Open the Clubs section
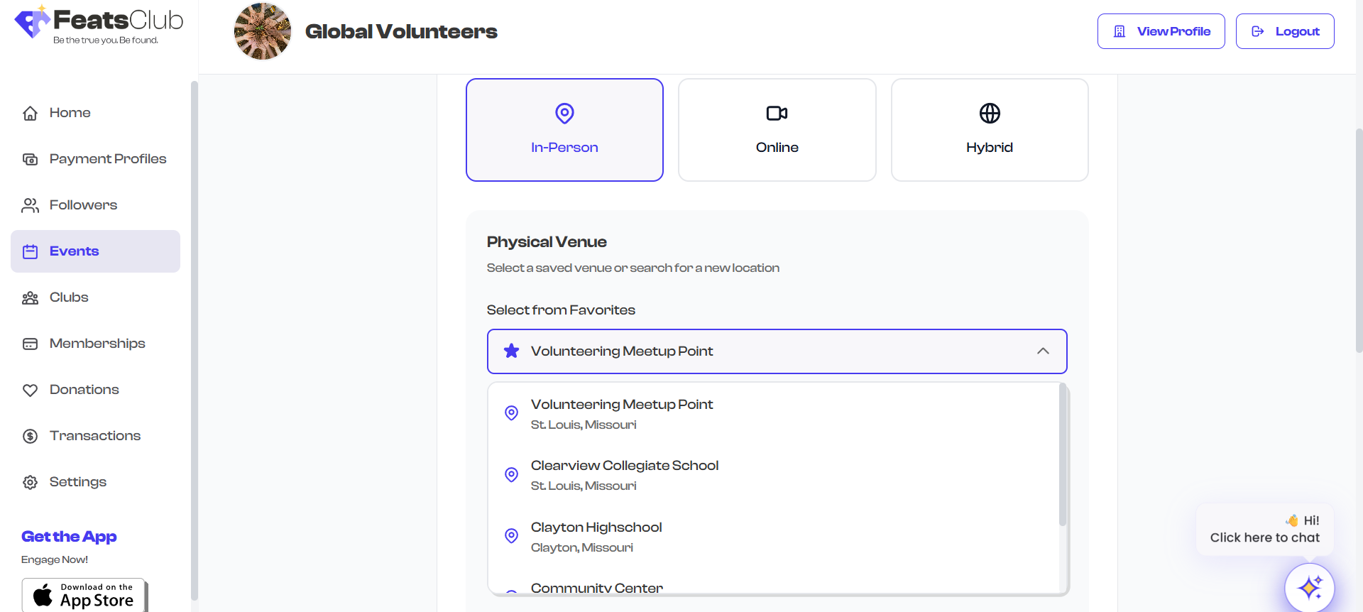Image resolution: width=1363 pixels, height=612 pixels. 95,297
